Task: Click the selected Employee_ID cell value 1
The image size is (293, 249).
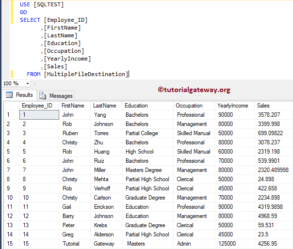Action: click(39, 115)
